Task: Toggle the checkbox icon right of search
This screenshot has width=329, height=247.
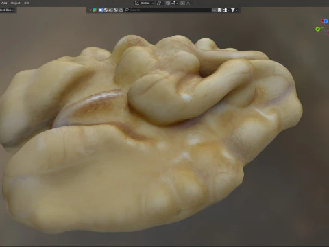Action: click(x=215, y=10)
